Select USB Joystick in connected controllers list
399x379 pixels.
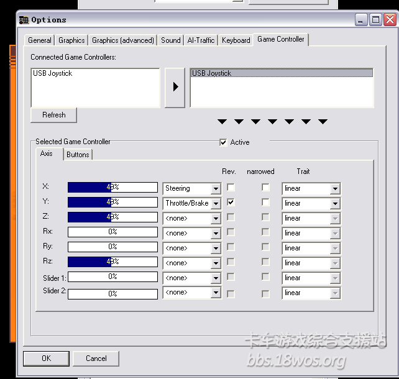tap(53, 73)
